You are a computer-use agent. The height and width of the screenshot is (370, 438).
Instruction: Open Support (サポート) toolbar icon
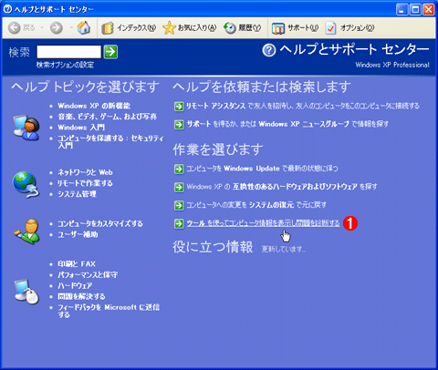click(278, 28)
